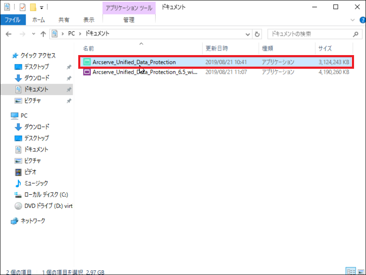Open the recent locations dropdown
The height and width of the screenshot is (275, 366).
[34, 34]
